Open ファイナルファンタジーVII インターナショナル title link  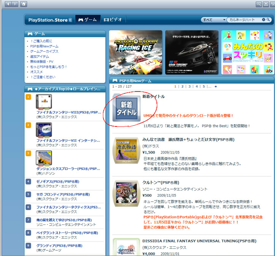[x=68, y=141]
